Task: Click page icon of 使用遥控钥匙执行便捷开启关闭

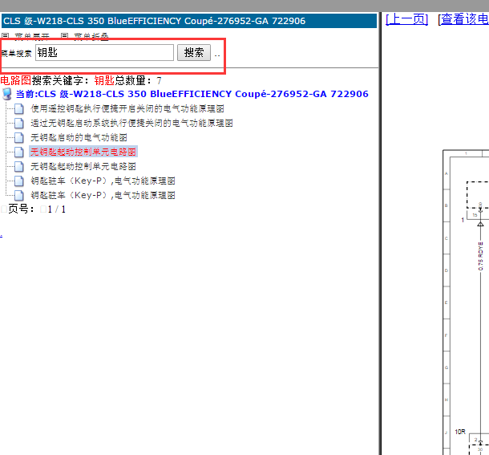Action: (x=18, y=108)
